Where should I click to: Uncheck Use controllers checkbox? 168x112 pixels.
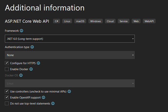click(x=7, y=91)
